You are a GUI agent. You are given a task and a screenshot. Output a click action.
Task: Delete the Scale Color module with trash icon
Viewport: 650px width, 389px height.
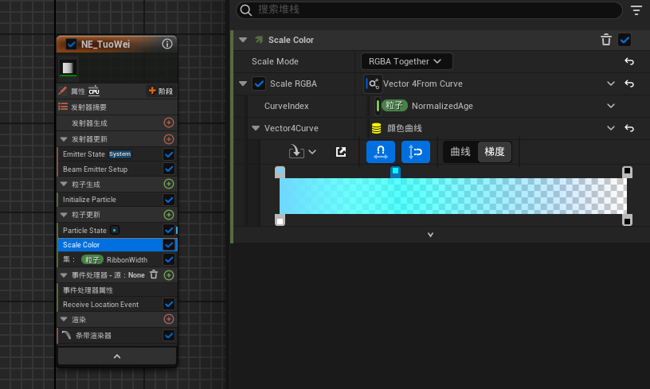[x=606, y=40]
